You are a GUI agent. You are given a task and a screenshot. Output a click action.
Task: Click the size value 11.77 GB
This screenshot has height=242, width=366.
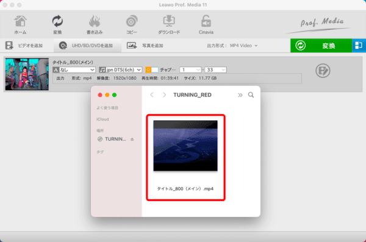click(208, 78)
